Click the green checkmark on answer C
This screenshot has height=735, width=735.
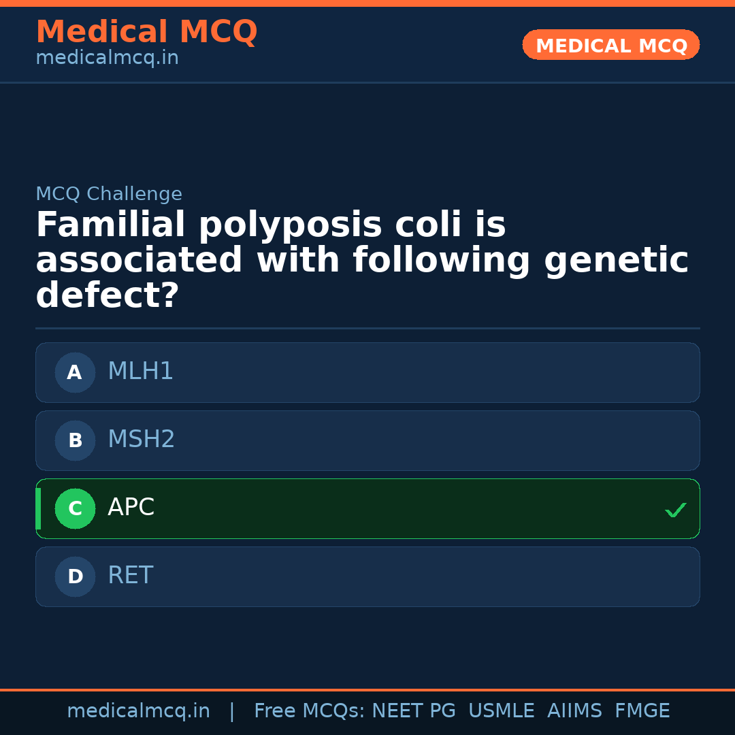point(675,509)
